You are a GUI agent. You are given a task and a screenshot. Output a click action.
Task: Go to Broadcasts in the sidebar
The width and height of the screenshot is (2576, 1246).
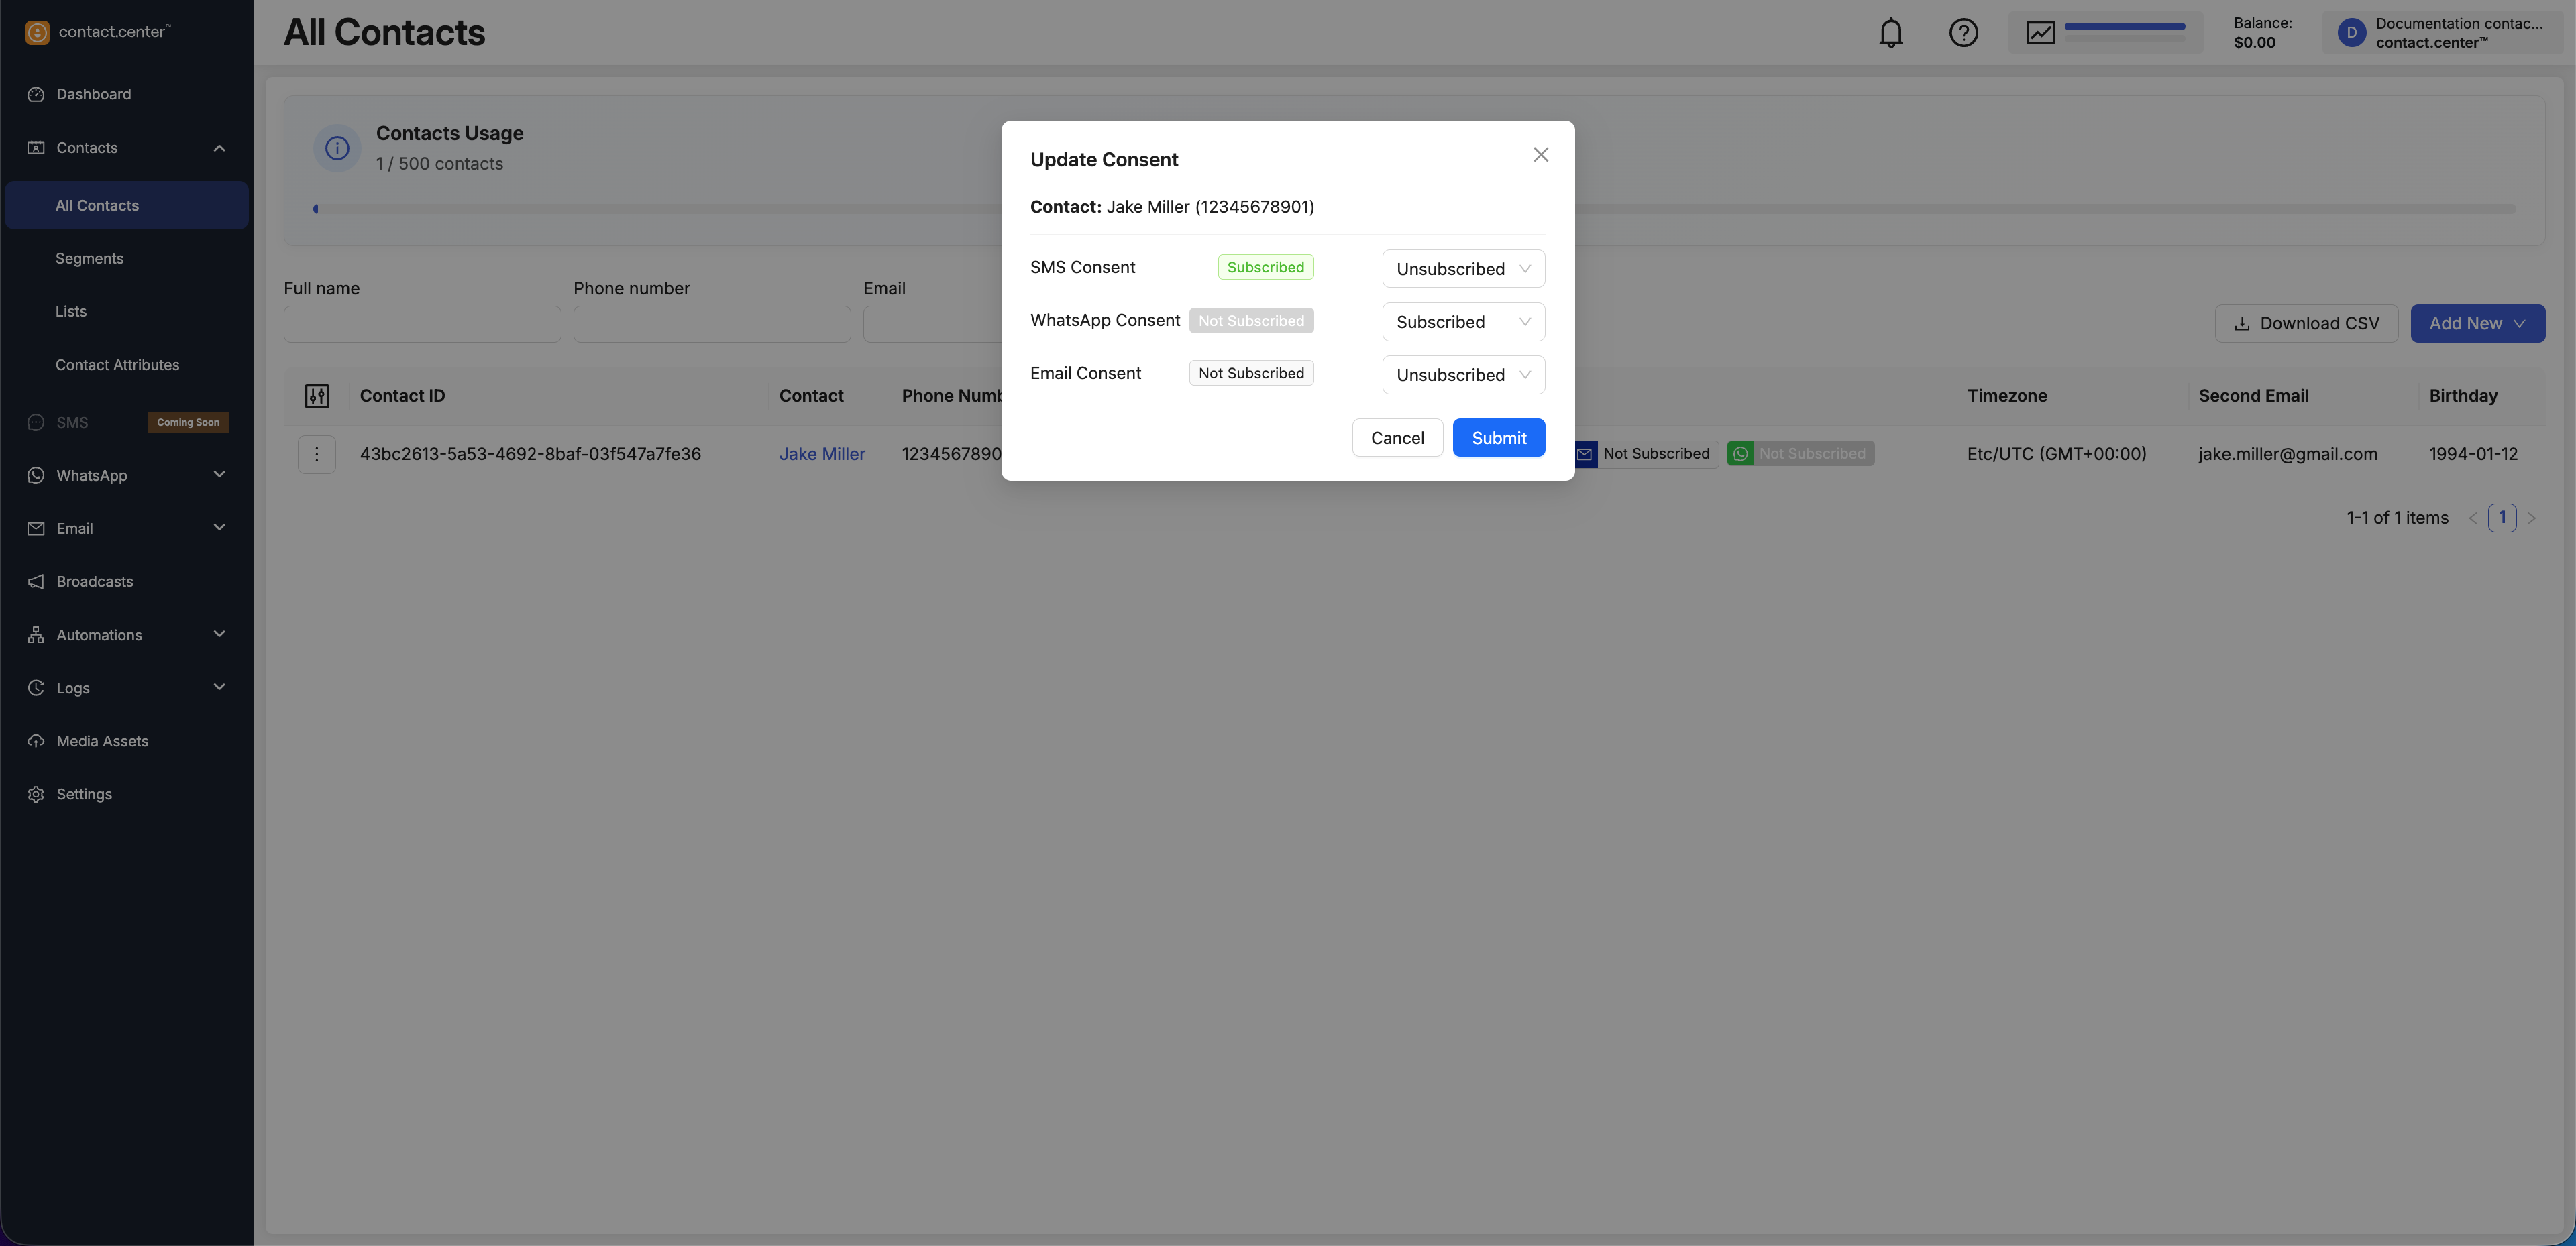tap(94, 582)
